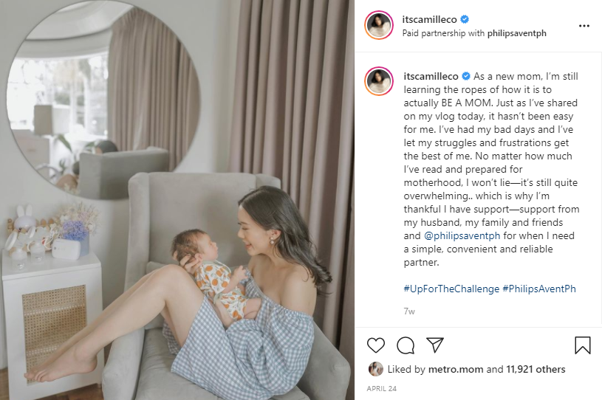Open comments with the speech bubble icon
The width and height of the screenshot is (602, 400).
click(406, 345)
